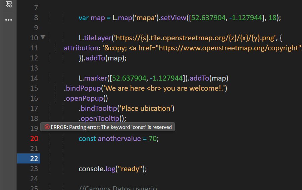Image resolution: width=302 pixels, height=190 pixels.
Task: Place cursor on 'const anothervalue = 70;'
Action: (x=119, y=139)
